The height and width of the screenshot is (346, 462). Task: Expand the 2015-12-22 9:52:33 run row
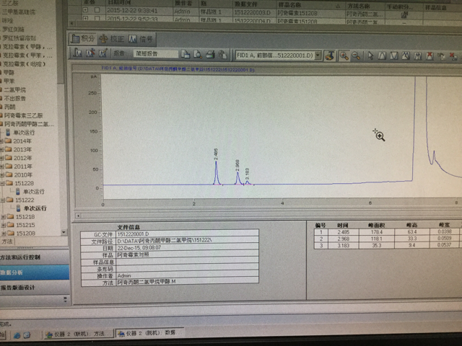click(x=85, y=19)
